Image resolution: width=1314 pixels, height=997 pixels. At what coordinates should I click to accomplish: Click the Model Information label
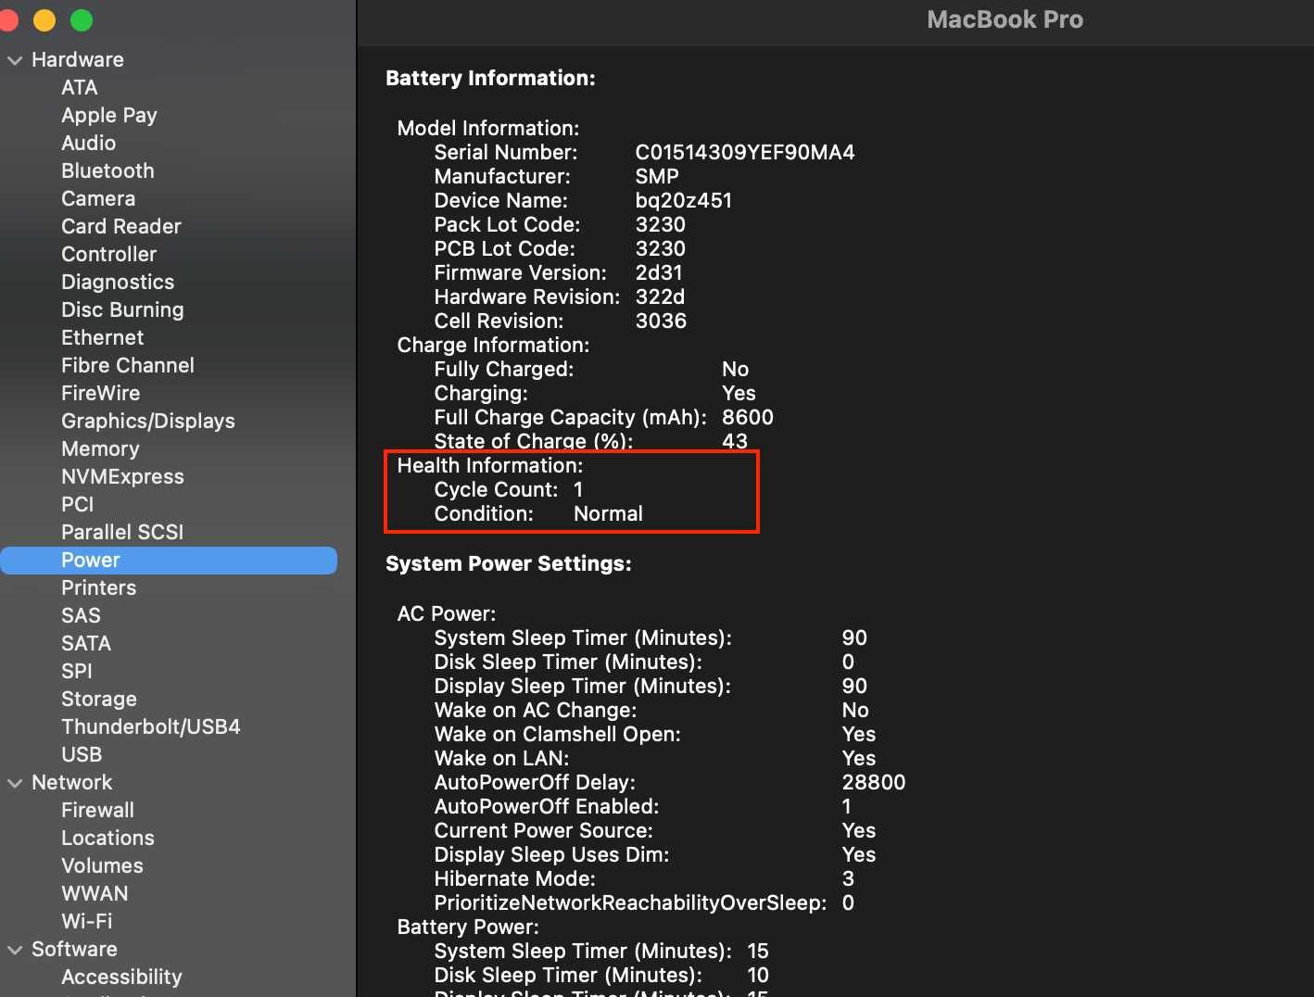pyautogui.click(x=488, y=128)
